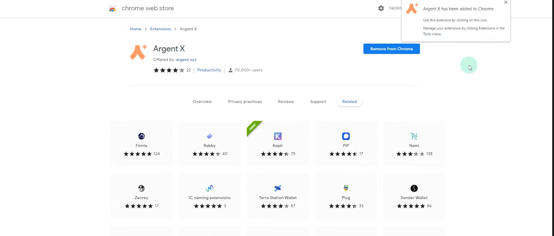Image resolution: width=554 pixels, height=236 pixels.
Task: Click the Plug extension icon
Action: pos(346,188)
